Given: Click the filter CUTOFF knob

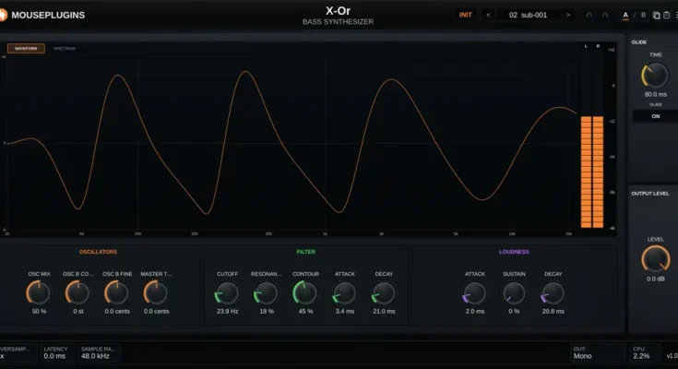Looking at the screenshot, I should pos(227,292).
